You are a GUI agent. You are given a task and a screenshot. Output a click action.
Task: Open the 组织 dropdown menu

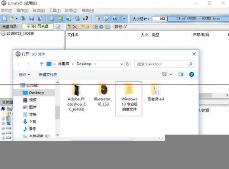click(24, 75)
